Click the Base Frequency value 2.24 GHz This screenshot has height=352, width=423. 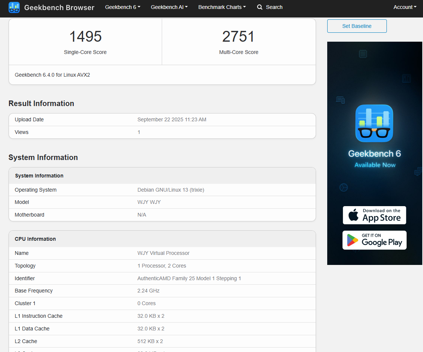click(x=148, y=291)
